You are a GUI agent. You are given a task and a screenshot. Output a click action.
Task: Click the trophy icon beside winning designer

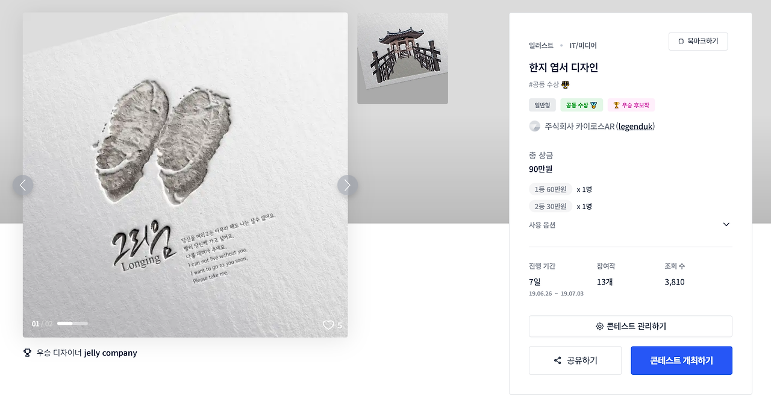point(27,353)
